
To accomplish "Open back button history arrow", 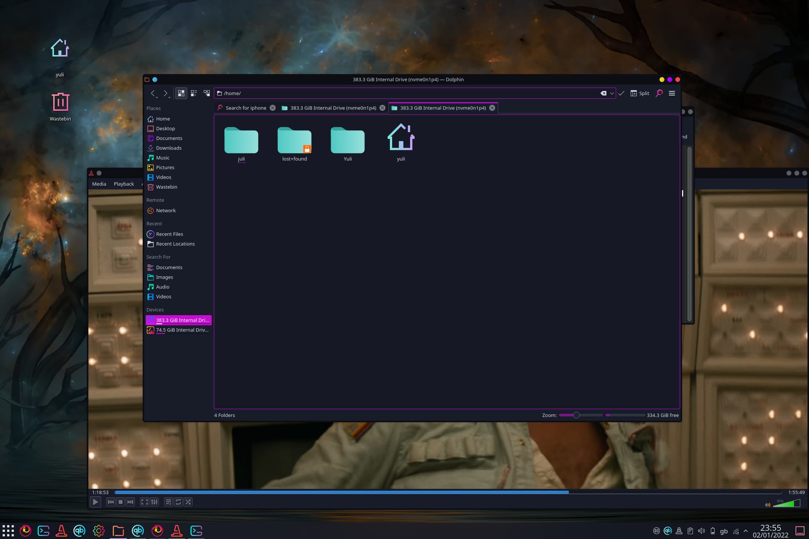I will pos(157,97).
